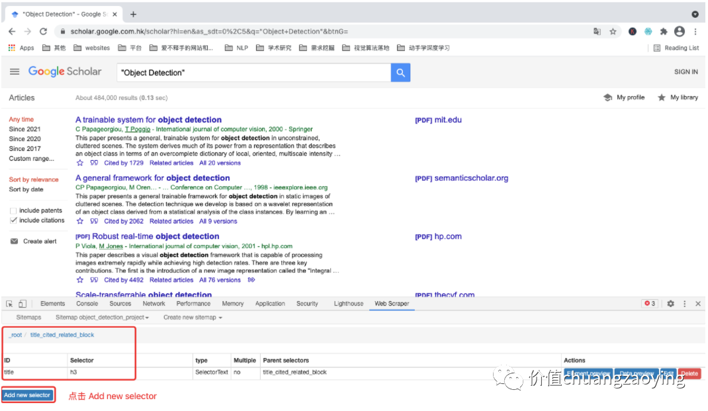Open the DevTools settings gear
708x411 pixels.
670,304
